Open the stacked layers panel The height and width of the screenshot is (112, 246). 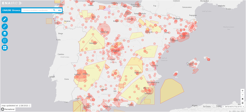[x=5, y=33]
